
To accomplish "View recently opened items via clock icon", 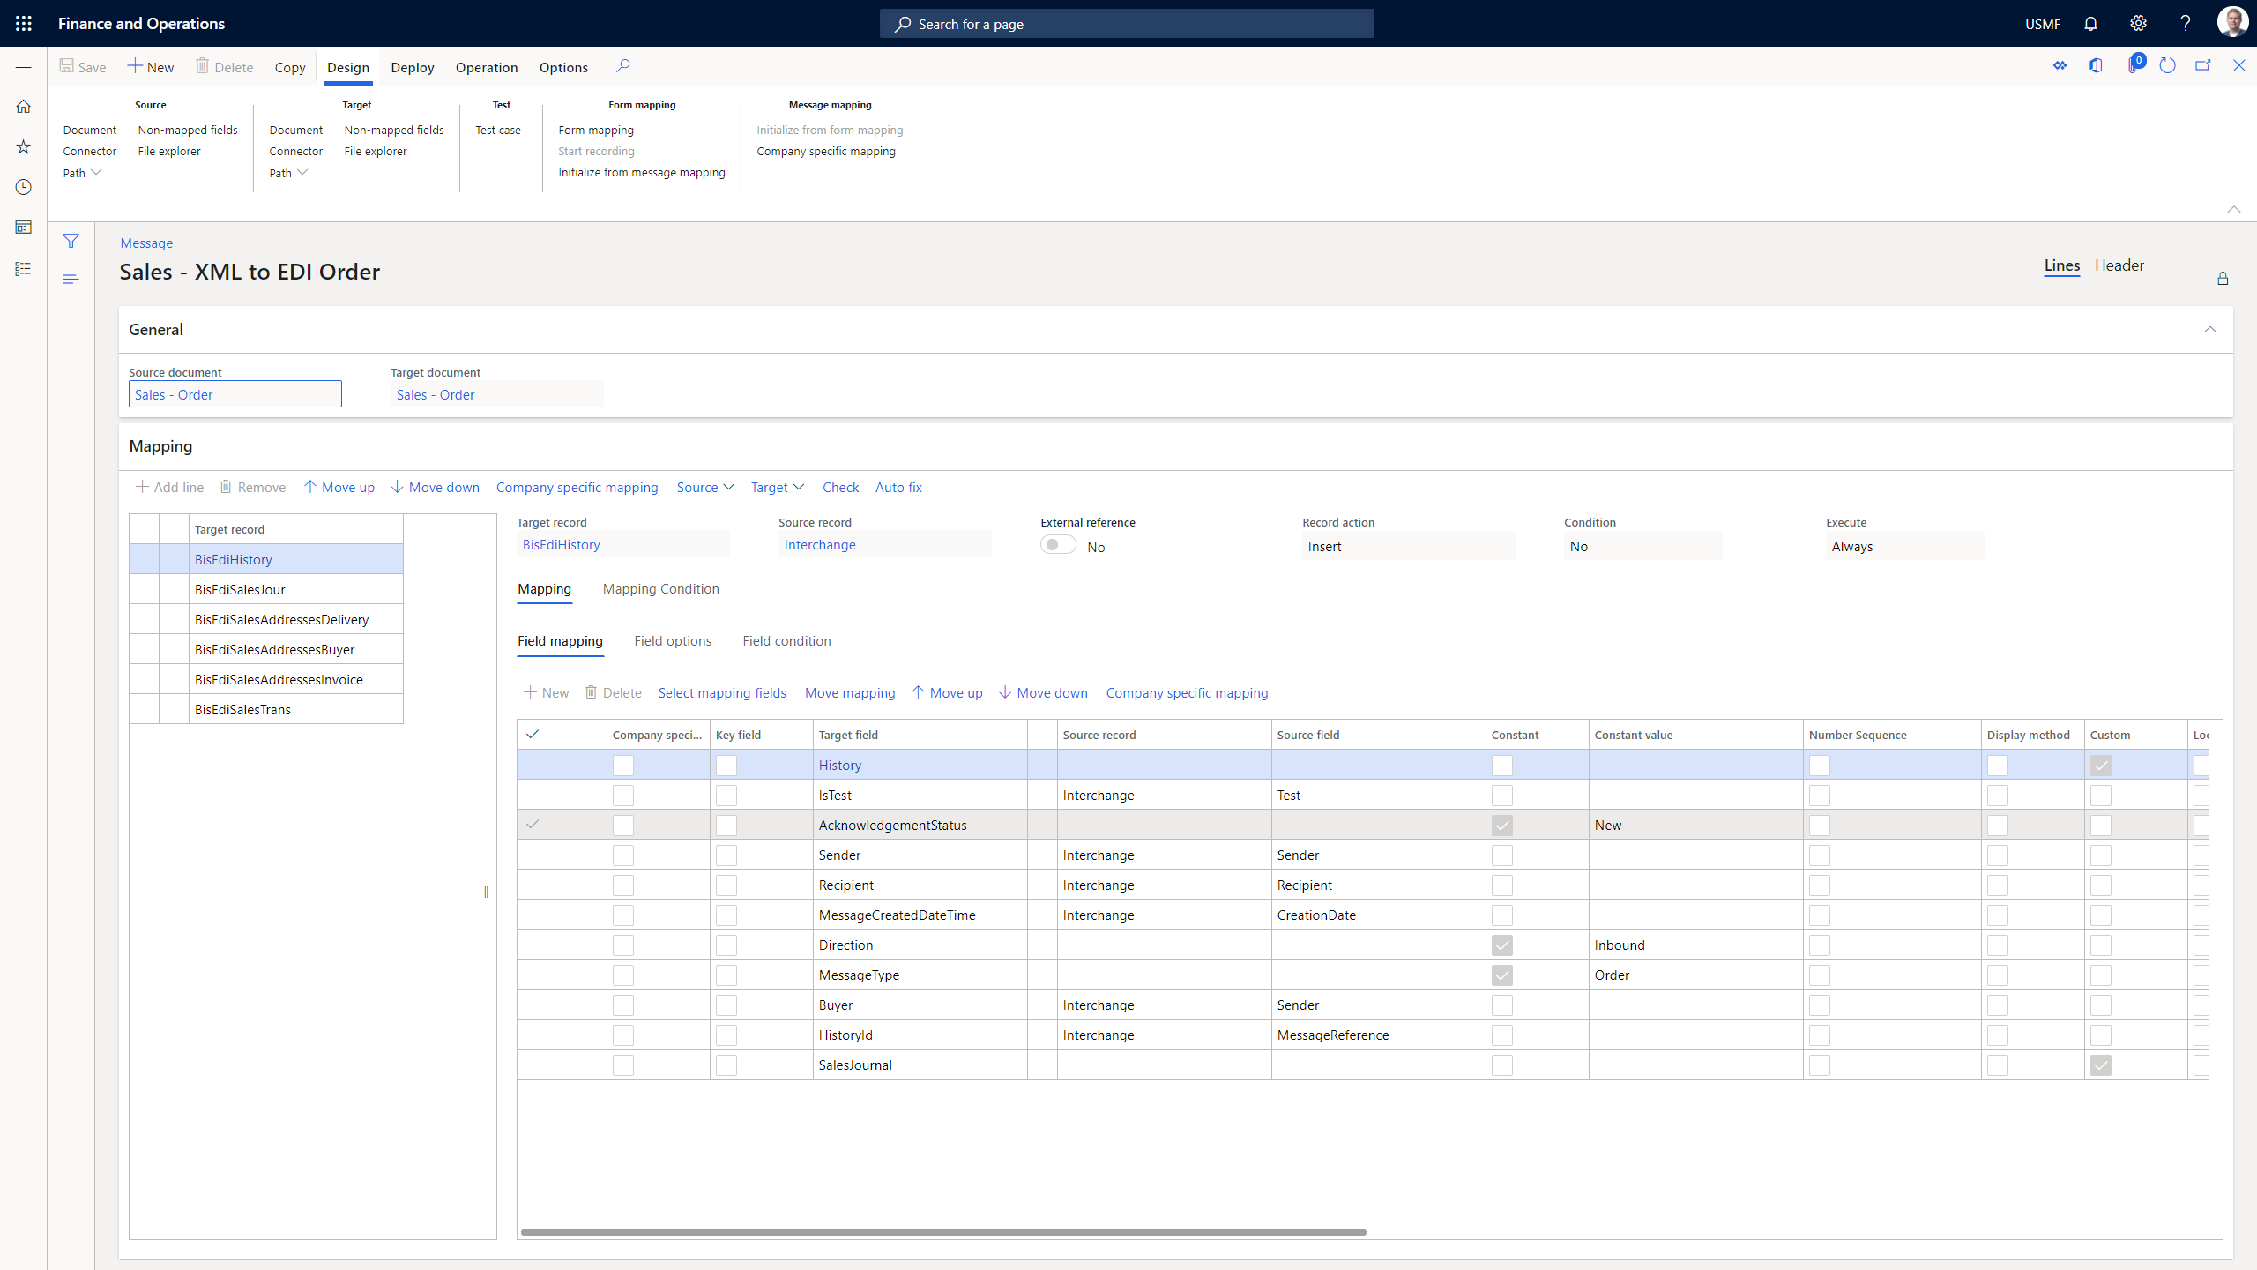I will click(23, 187).
